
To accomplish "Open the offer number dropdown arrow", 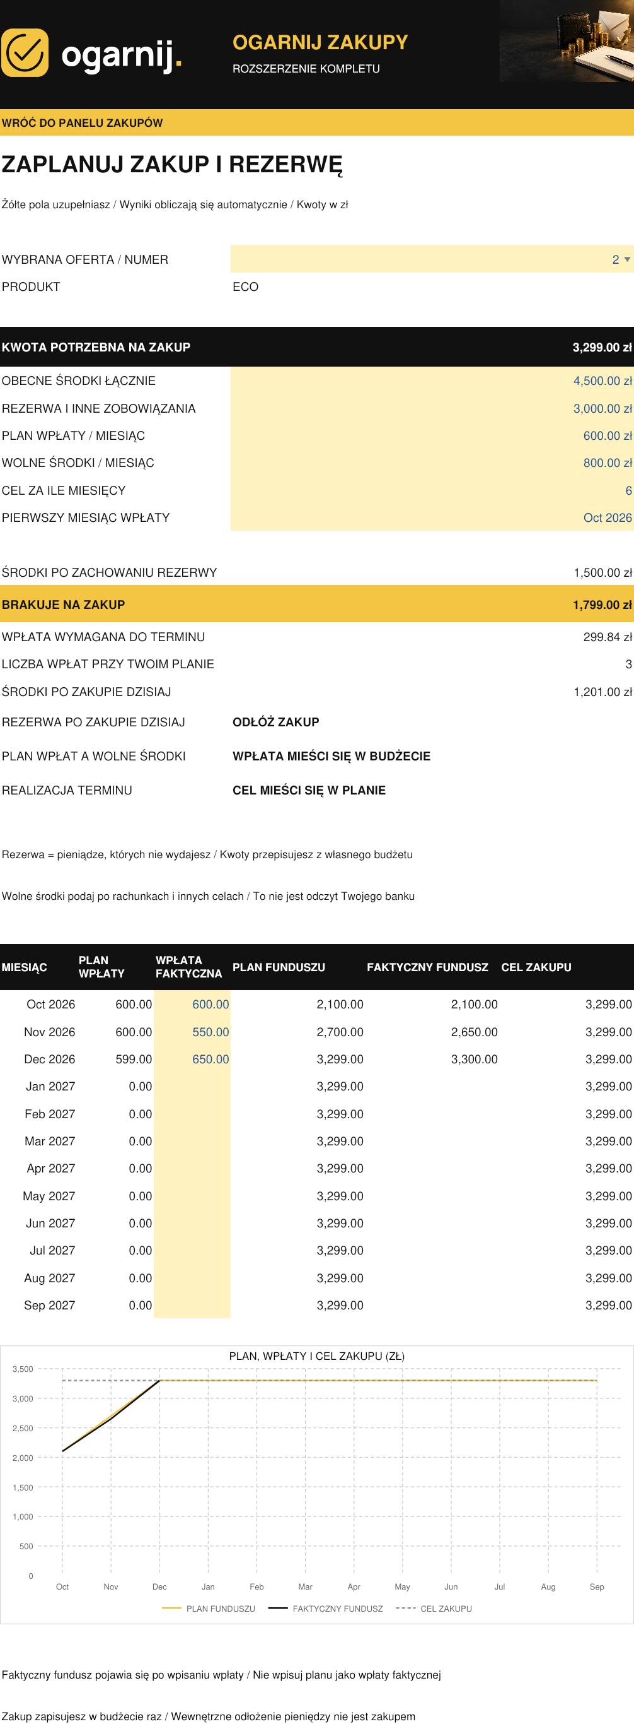I will click(x=627, y=259).
